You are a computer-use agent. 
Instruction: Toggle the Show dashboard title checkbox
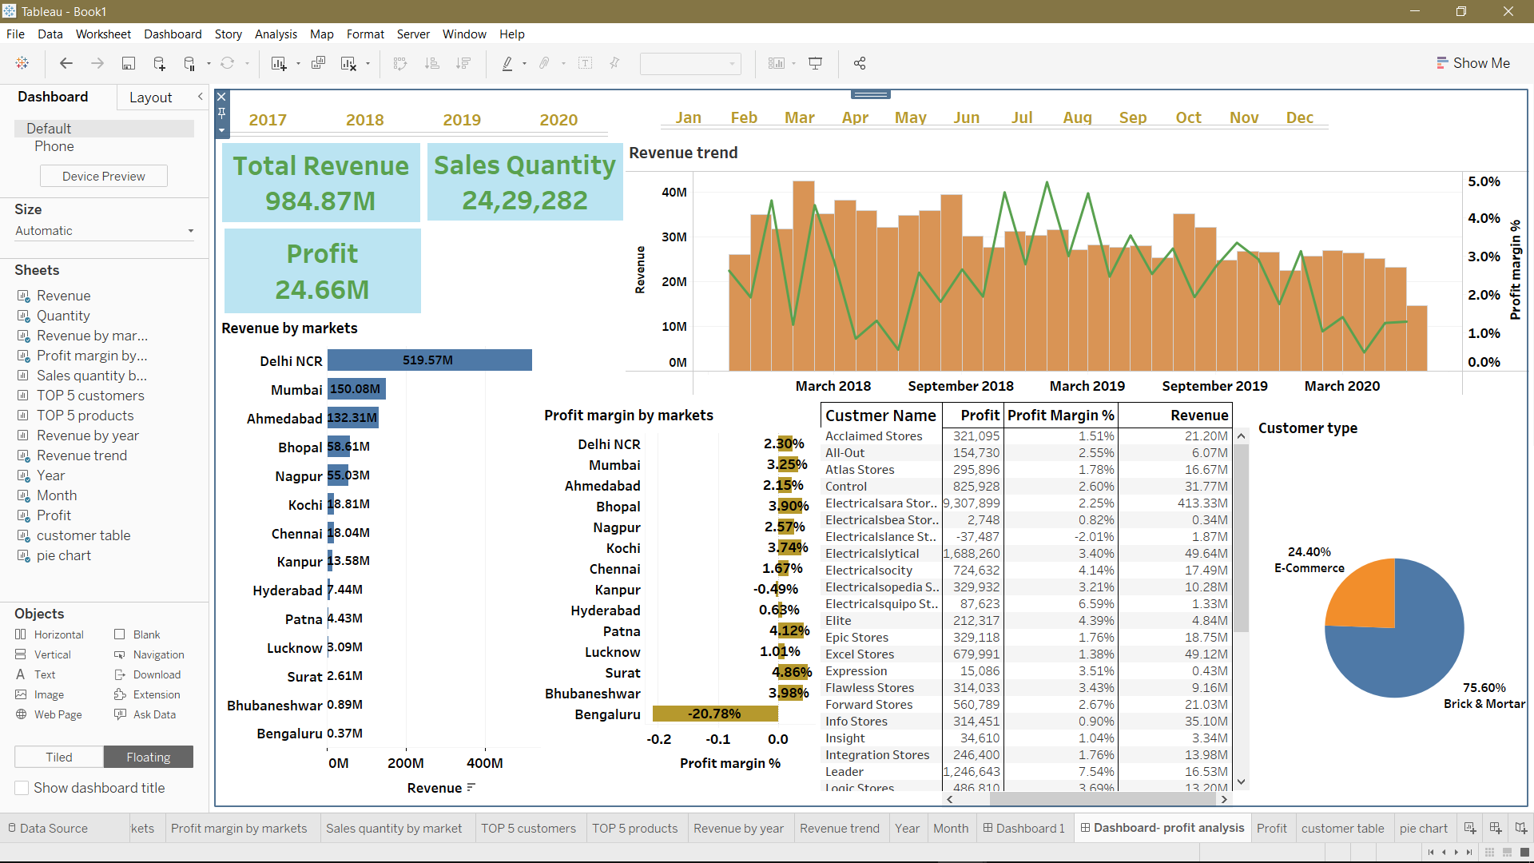pos(22,788)
